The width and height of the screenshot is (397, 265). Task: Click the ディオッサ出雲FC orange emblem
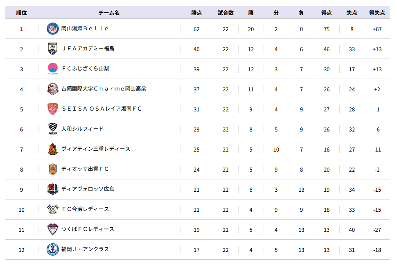tap(53, 169)
